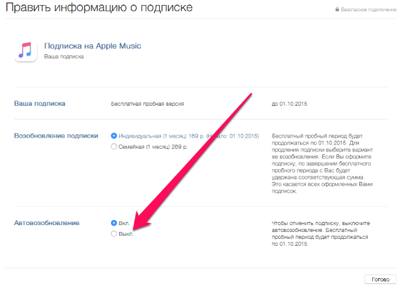Click the Apple Music app icon
The height and width of the screenshot is (287, 401).
coord(27,50)
